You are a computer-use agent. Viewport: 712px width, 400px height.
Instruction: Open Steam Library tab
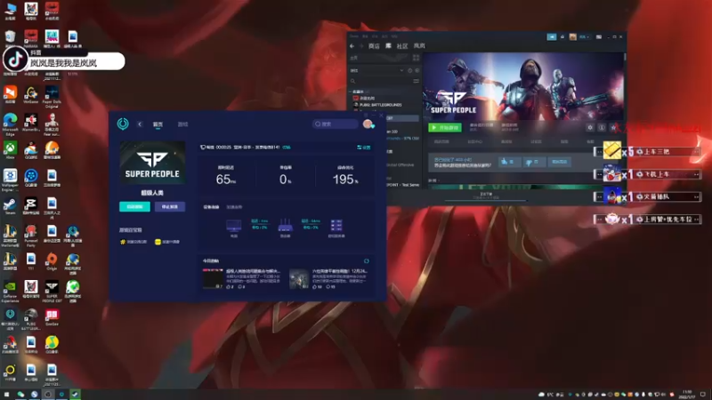[x=388, y=46]
